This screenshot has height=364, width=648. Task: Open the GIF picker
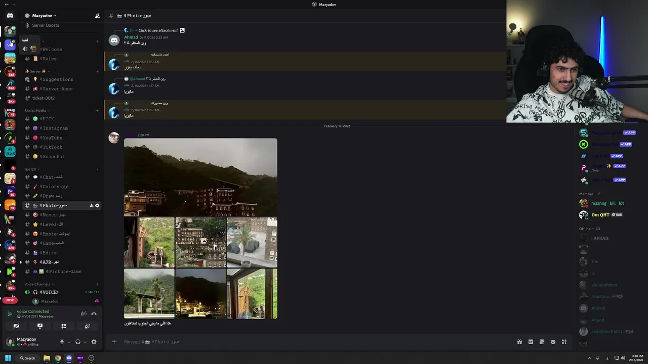click(x=531, y=342)
